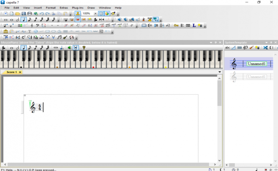
Task: Select half note value in main toolbar
Action: tap(18, 20)
